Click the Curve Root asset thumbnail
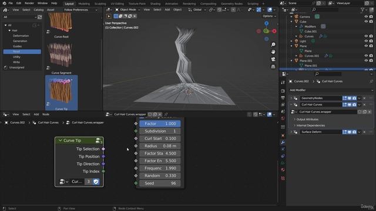 coord(61,23)
